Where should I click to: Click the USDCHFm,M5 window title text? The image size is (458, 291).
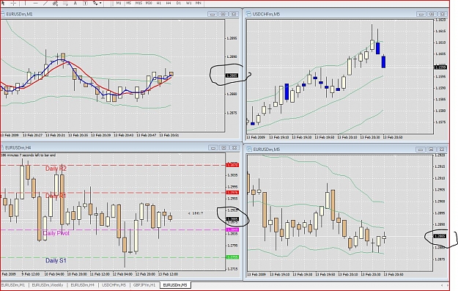266,14
